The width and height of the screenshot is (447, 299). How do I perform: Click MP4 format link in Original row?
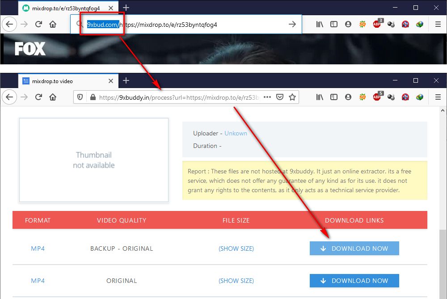click(x=38, y=281)
